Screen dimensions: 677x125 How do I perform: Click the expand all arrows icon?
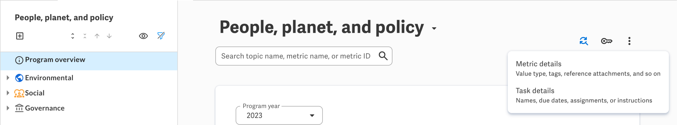[72, 36]
